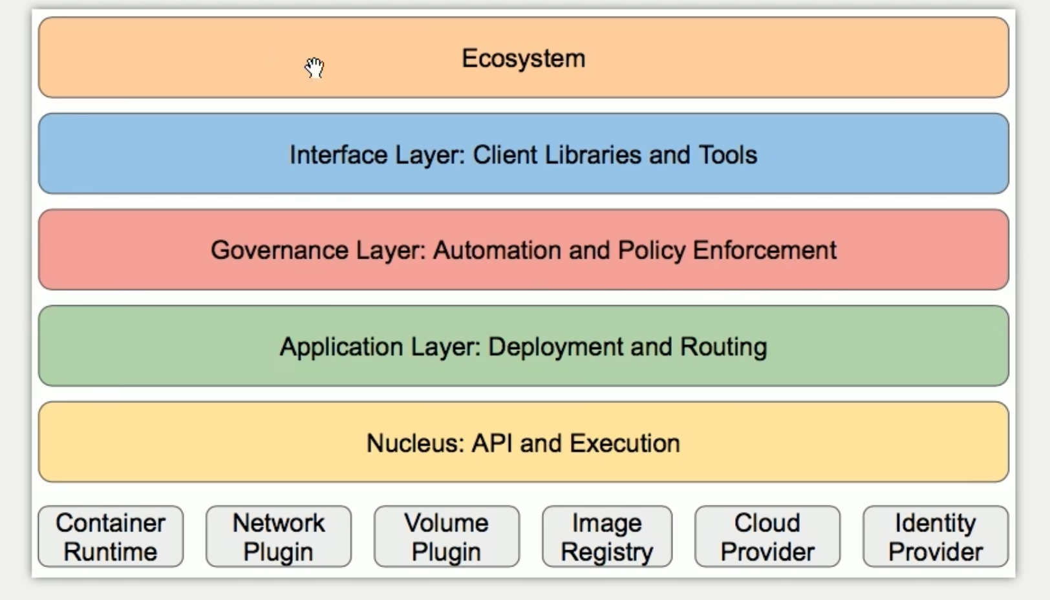Click the Identity Provider box
The width and height of the screenshot is (1050, 600).
click(x=936, y=537)
